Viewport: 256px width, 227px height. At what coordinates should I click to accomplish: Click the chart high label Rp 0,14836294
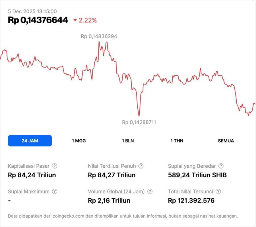99,36
